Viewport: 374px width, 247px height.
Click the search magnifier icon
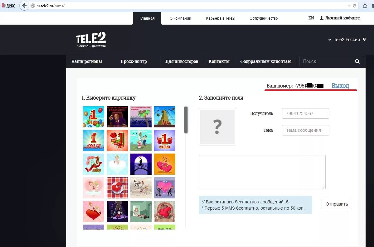(357, 61)
